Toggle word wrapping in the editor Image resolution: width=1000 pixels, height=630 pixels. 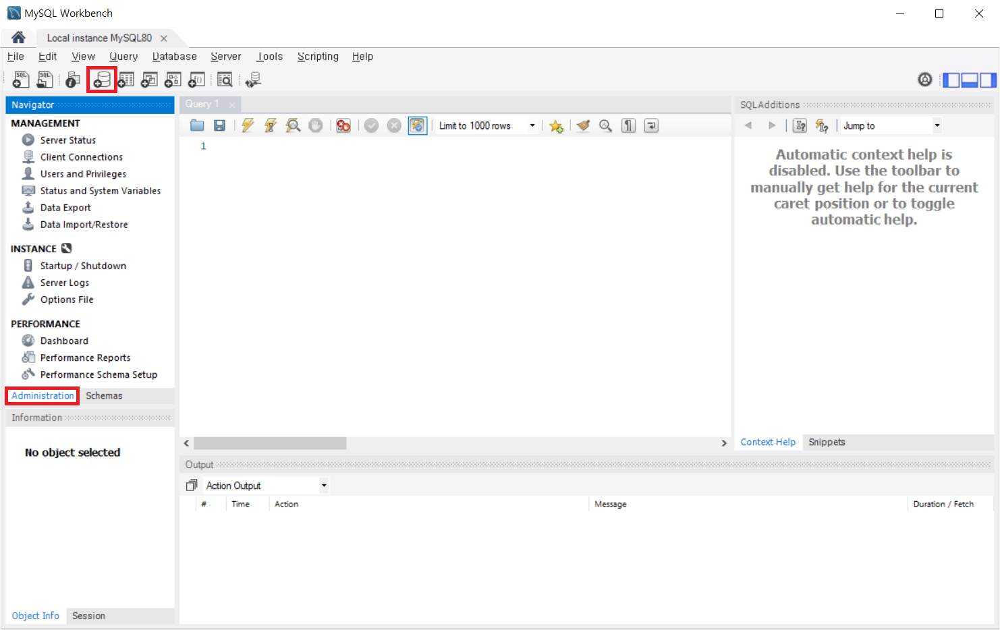point(651,125)
